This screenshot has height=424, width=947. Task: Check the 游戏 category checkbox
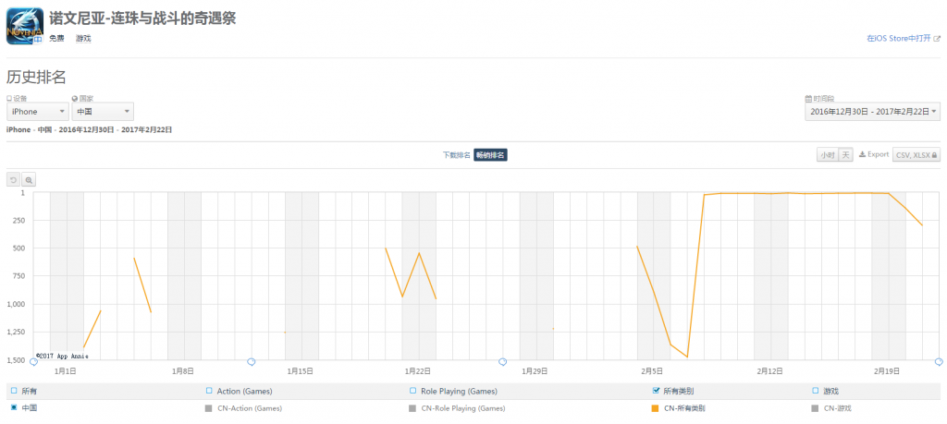click(816, 391)
